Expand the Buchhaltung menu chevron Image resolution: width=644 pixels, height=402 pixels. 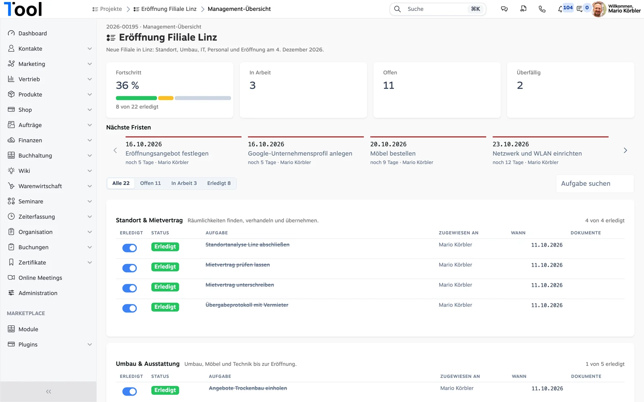click(x=90, y=156)
